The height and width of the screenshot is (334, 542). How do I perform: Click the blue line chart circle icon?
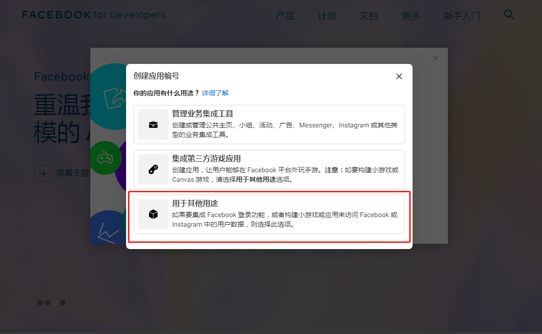click(108, 227)
